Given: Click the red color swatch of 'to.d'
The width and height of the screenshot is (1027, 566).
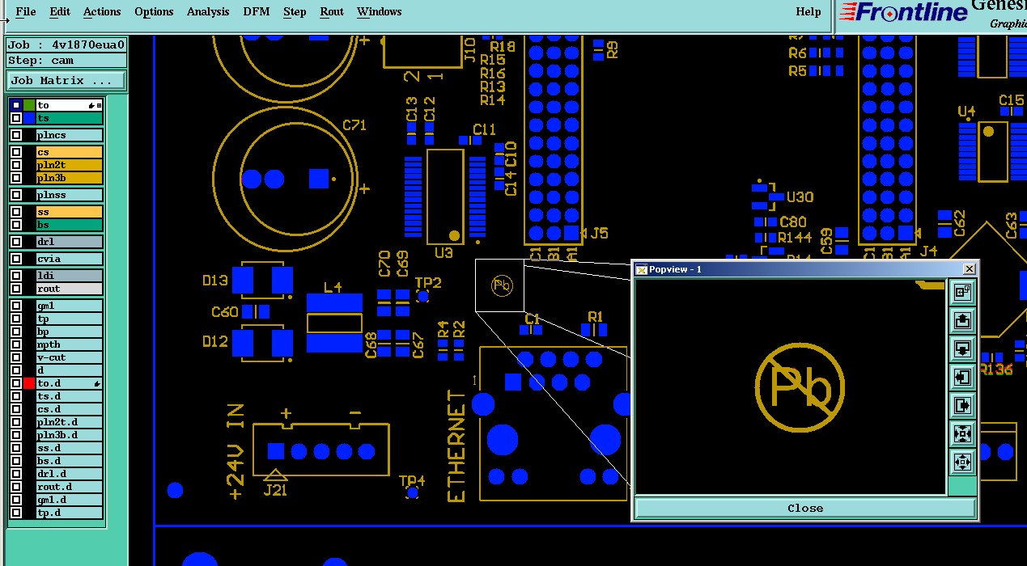Looking at the screenshot, I should tap(30, 383).
